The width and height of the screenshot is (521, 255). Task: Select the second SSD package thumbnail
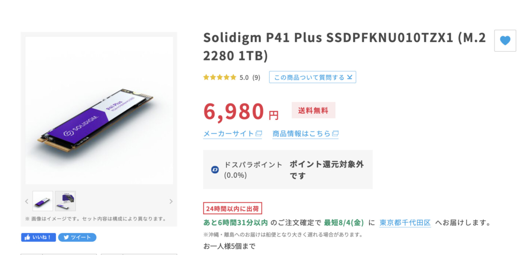click(66, 201)
